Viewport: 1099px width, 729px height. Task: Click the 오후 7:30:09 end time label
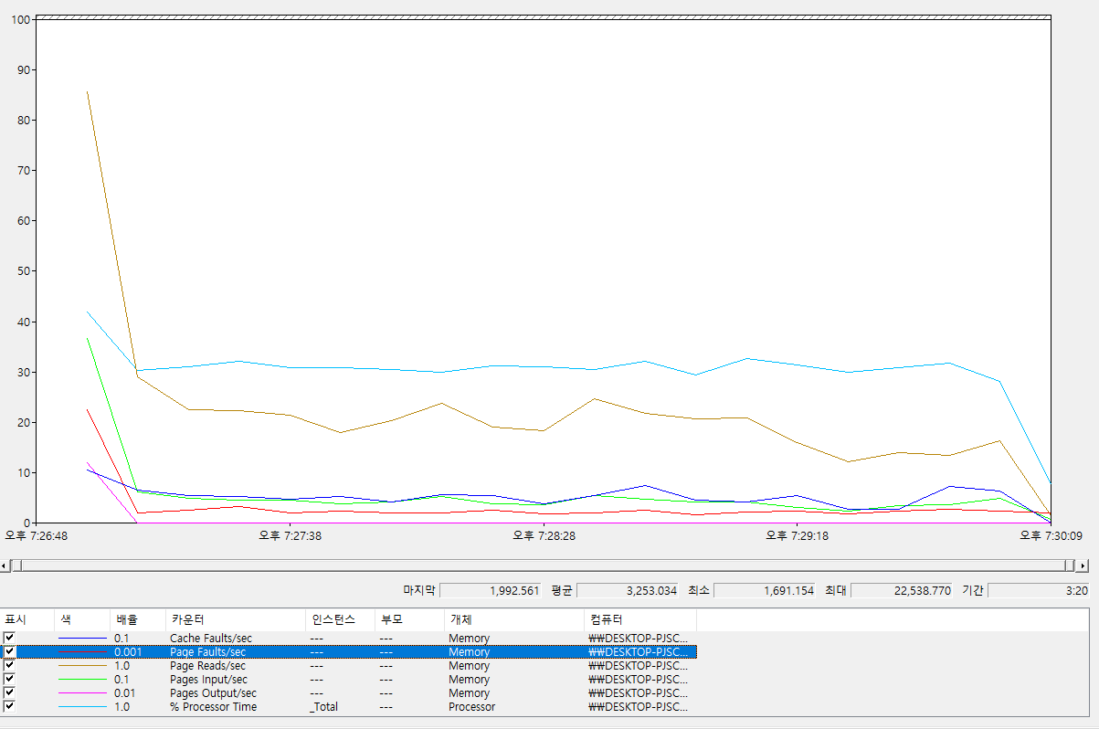1051,535
